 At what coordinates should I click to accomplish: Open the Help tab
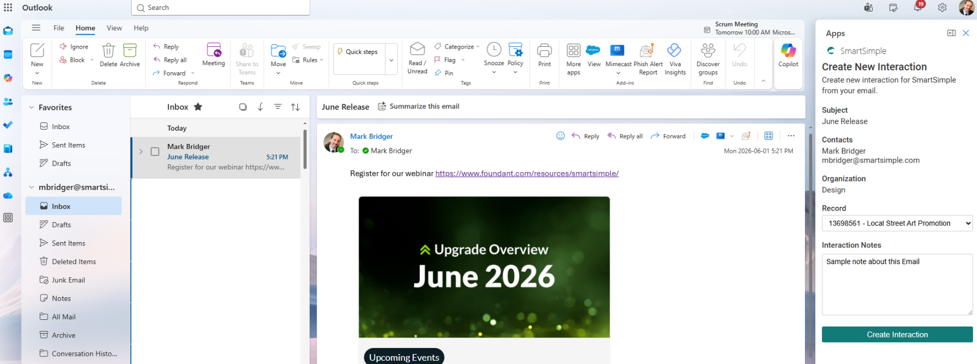[x=141, y=28]
